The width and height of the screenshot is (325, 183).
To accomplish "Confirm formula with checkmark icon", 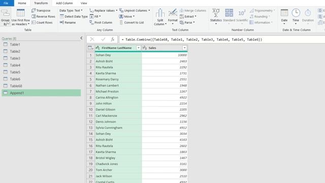I will tap(103, 40).
